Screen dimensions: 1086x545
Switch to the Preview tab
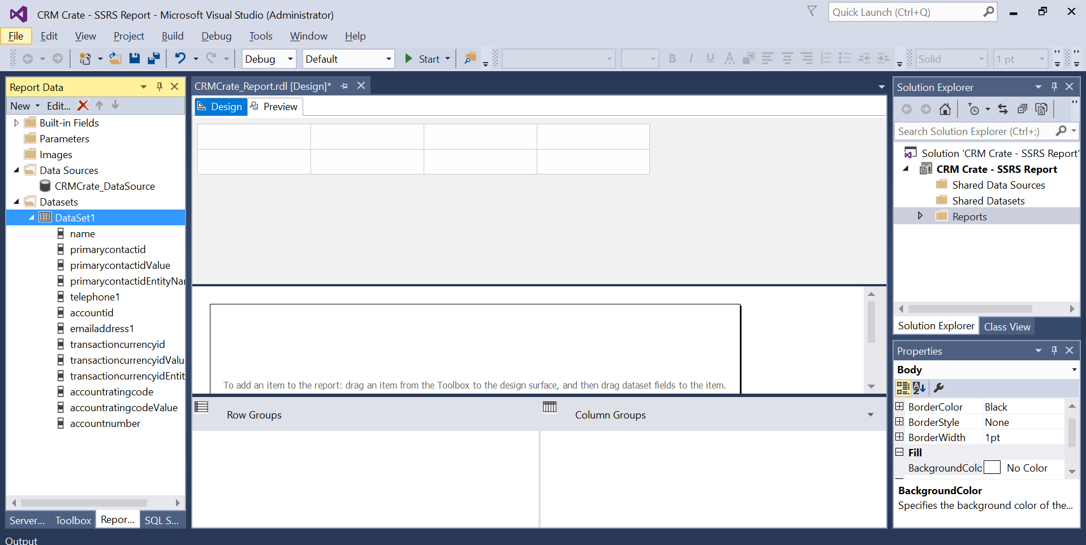[x=275, y=106]
